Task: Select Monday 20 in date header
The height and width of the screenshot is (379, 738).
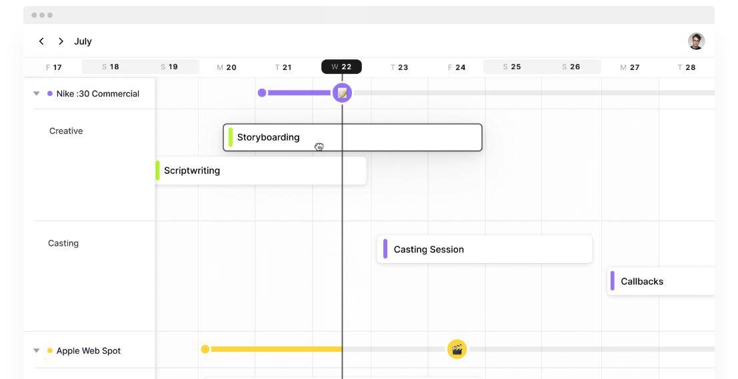Action: 227,67
